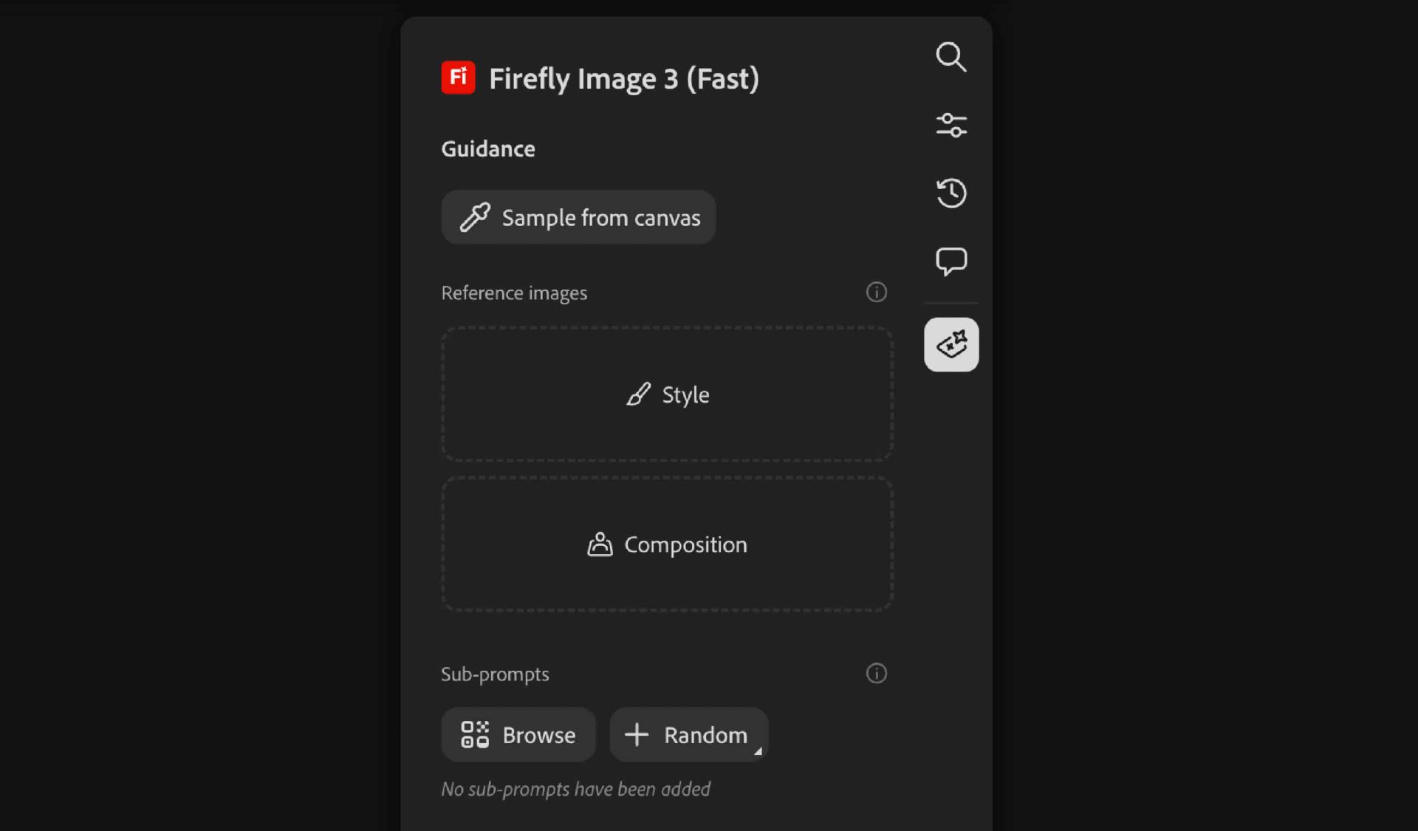1418x831 pixels.
Task: Click the Firefly Image 3 (Fast) model title
Action: tap(623, 78)
